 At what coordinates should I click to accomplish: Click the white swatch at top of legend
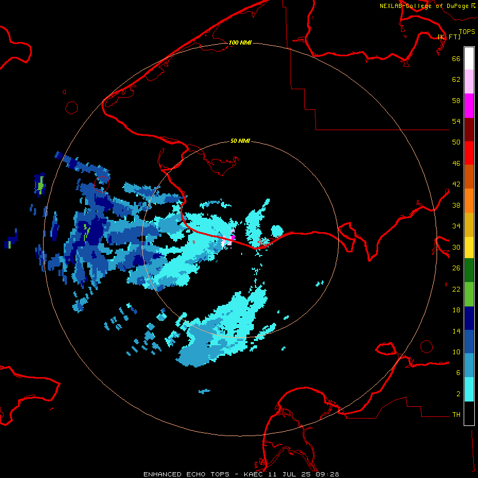pyautogui.click(x=469, y=58)
